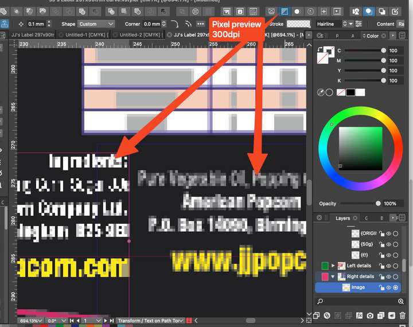Click the green Left details layer color swatch
This screenshot has height=327, width=413.
(325, 266)
